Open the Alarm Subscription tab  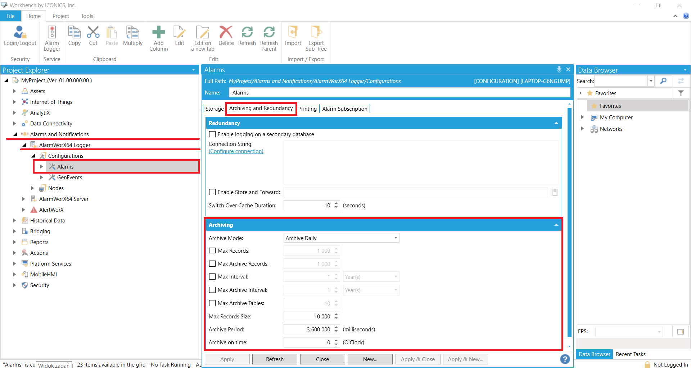coord(345,109)
